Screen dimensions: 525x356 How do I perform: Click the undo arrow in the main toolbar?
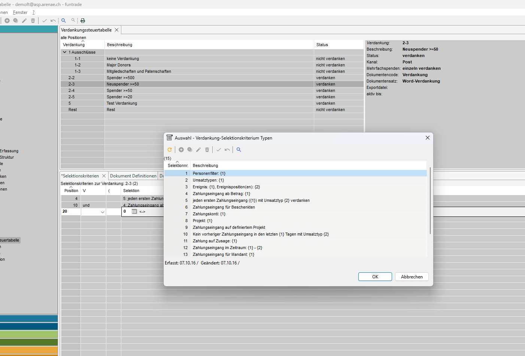tap(53, 21)
